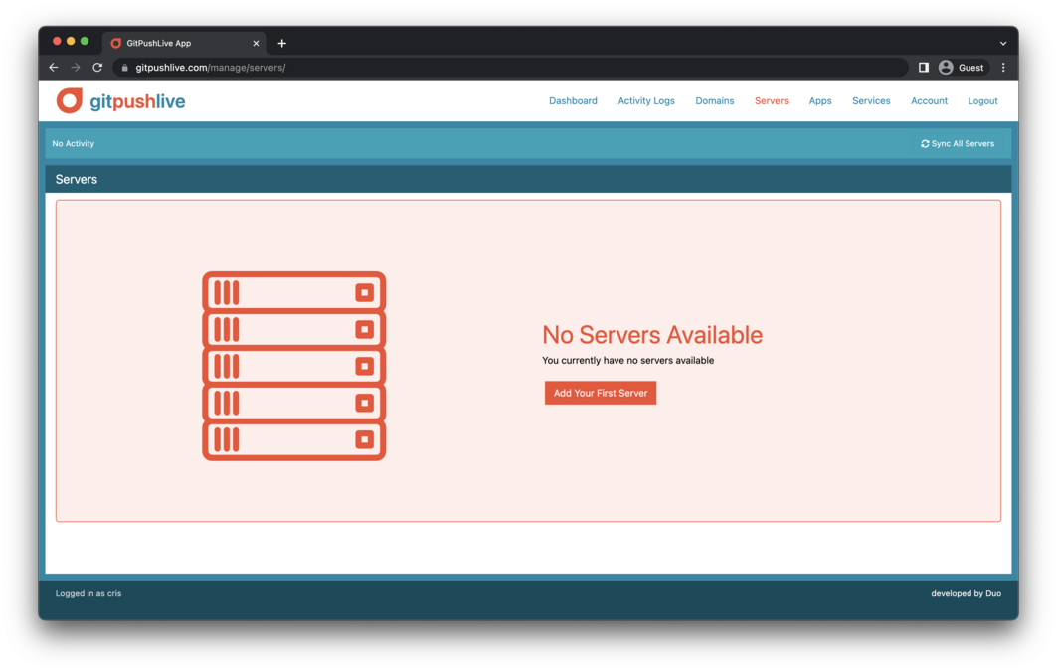The width and height of the screenshot is (1057, 671).
Task: Open the Guest profile avatar
Action: (945, 67)
